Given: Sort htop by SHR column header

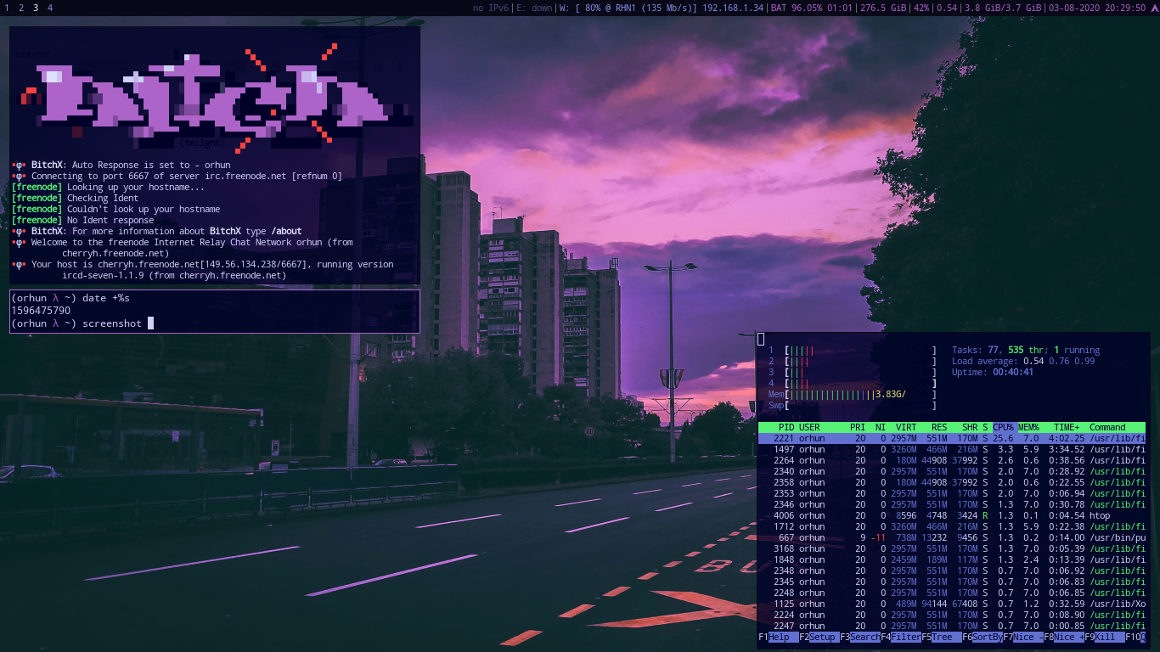Looking at the screenshot, I should [x=970, y=427].
